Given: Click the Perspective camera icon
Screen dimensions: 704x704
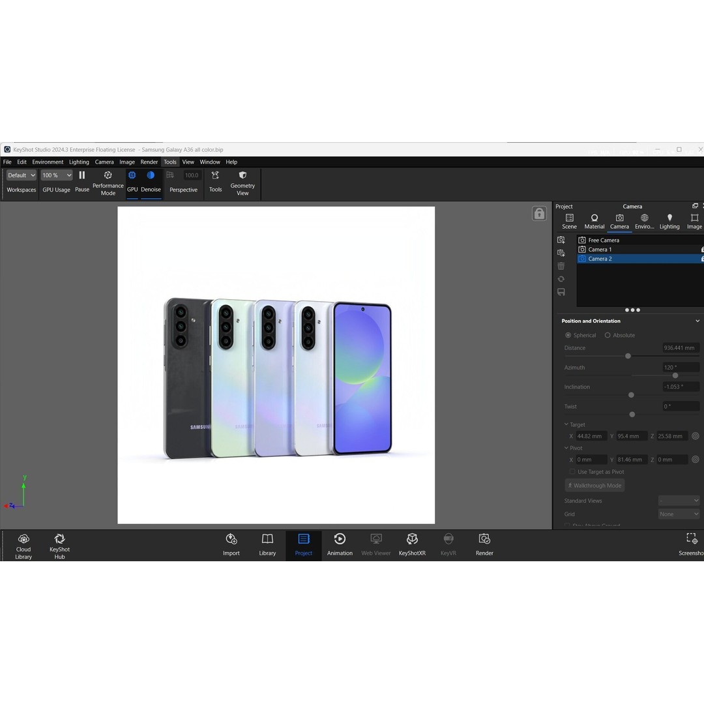Looking at the screenshot, I should [170, 175].
